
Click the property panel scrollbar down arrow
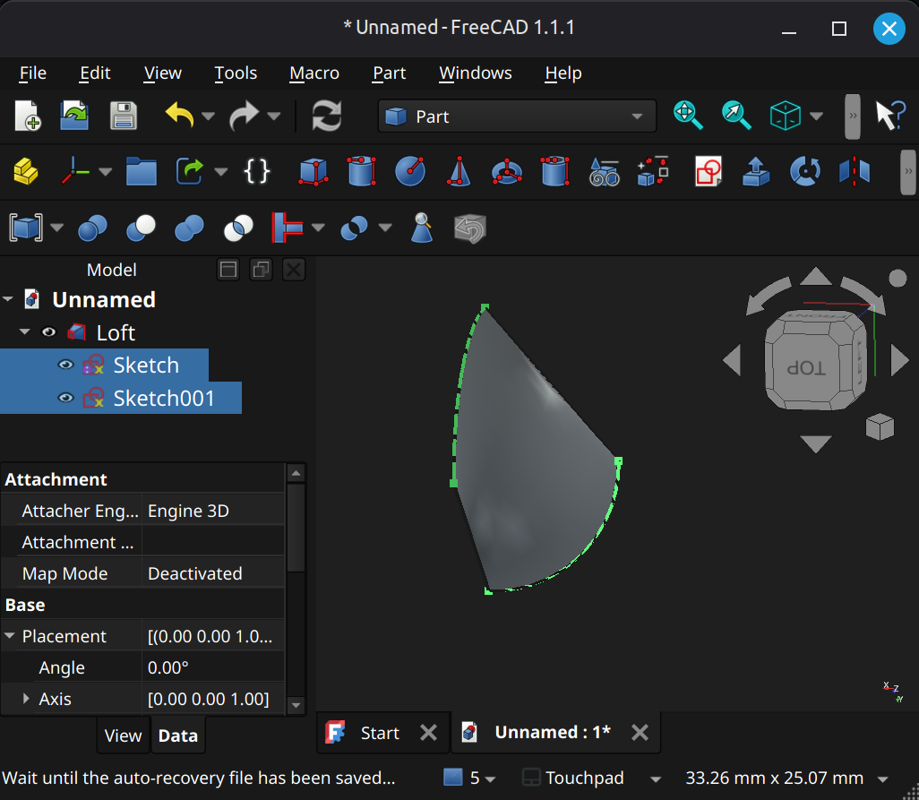tap(296, 706)
